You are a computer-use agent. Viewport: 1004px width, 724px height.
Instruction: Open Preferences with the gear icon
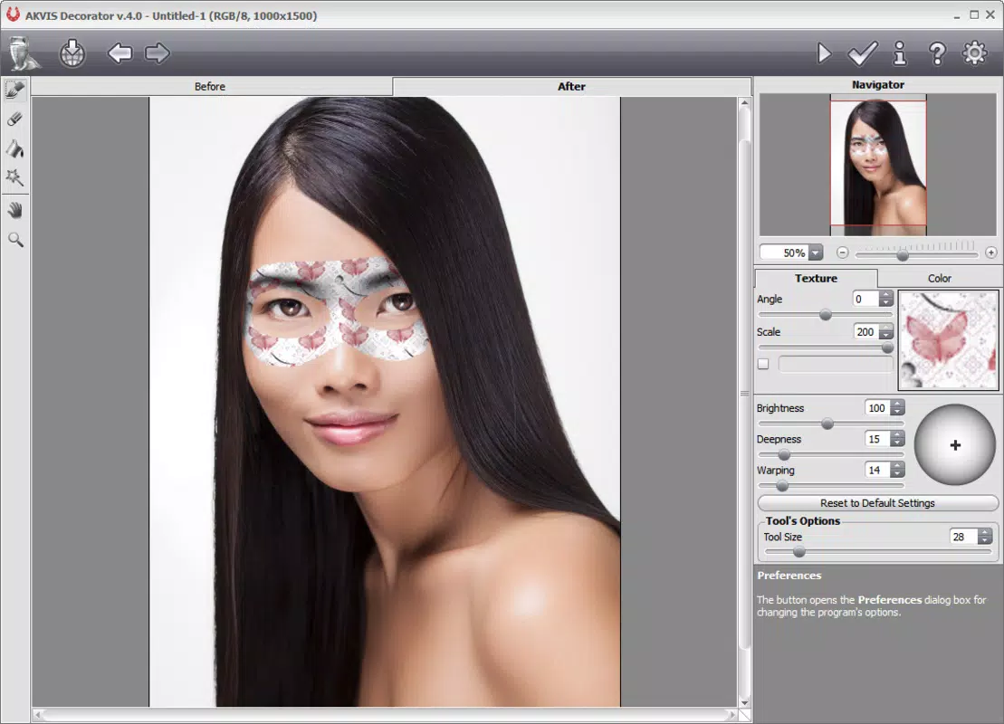tap(974, 53)
